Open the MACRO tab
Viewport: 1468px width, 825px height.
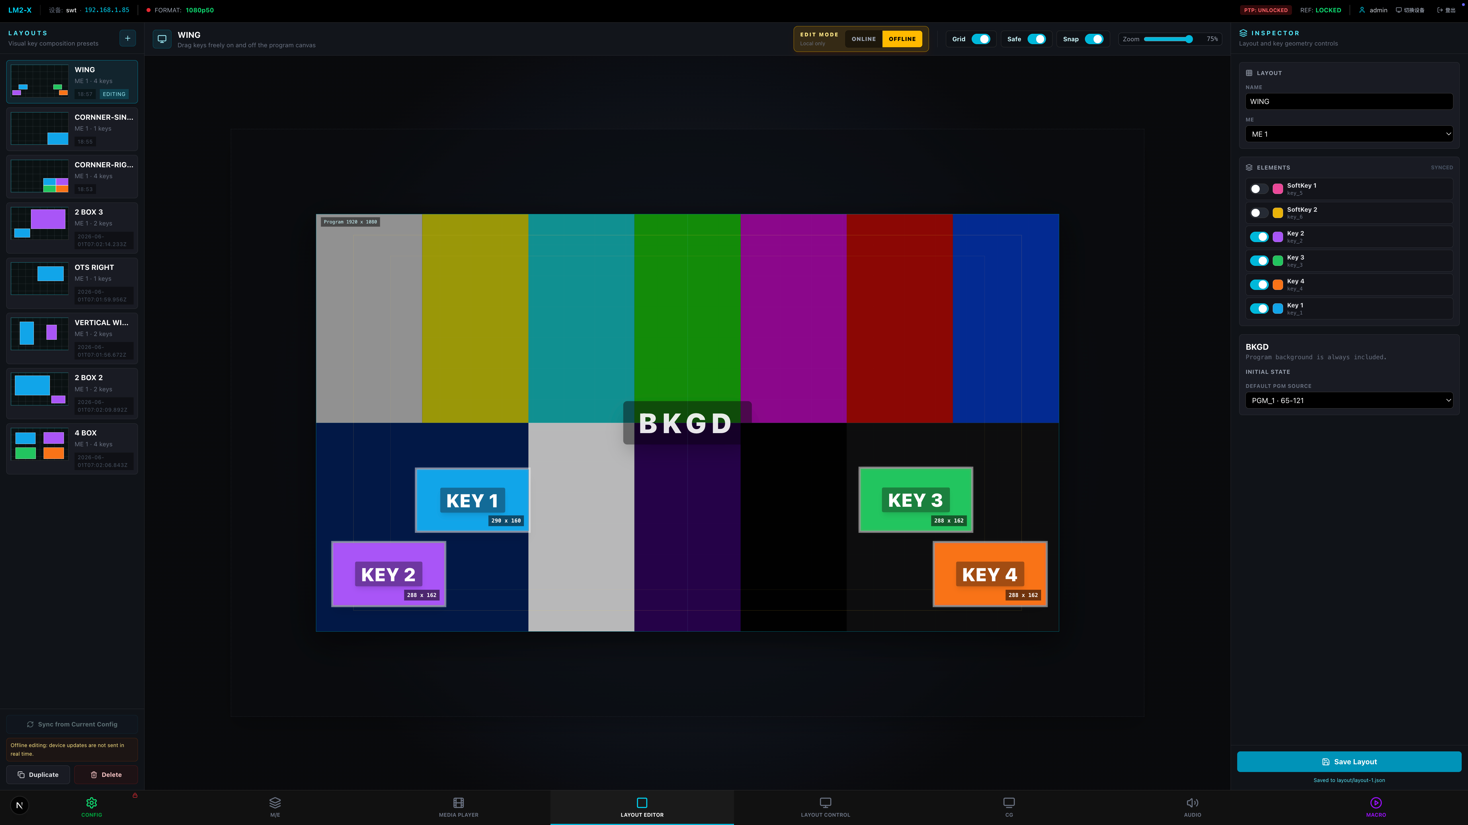(x=1376, y=807)
